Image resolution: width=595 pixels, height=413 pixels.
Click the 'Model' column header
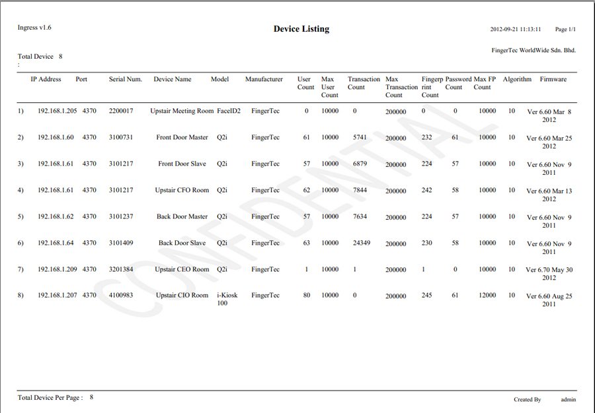pos(219,79)
